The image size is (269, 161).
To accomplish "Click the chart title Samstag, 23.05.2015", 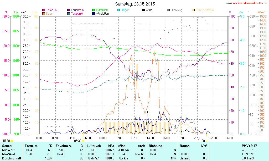I will tap(135, 4).
